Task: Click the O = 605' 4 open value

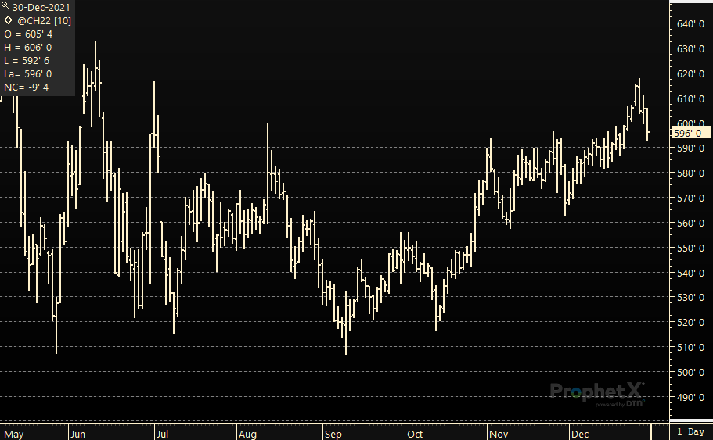Action: [x=28, y=34]
